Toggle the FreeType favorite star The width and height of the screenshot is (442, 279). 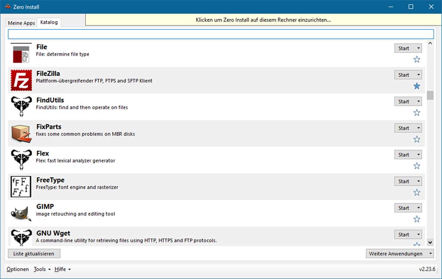[417, 192]
